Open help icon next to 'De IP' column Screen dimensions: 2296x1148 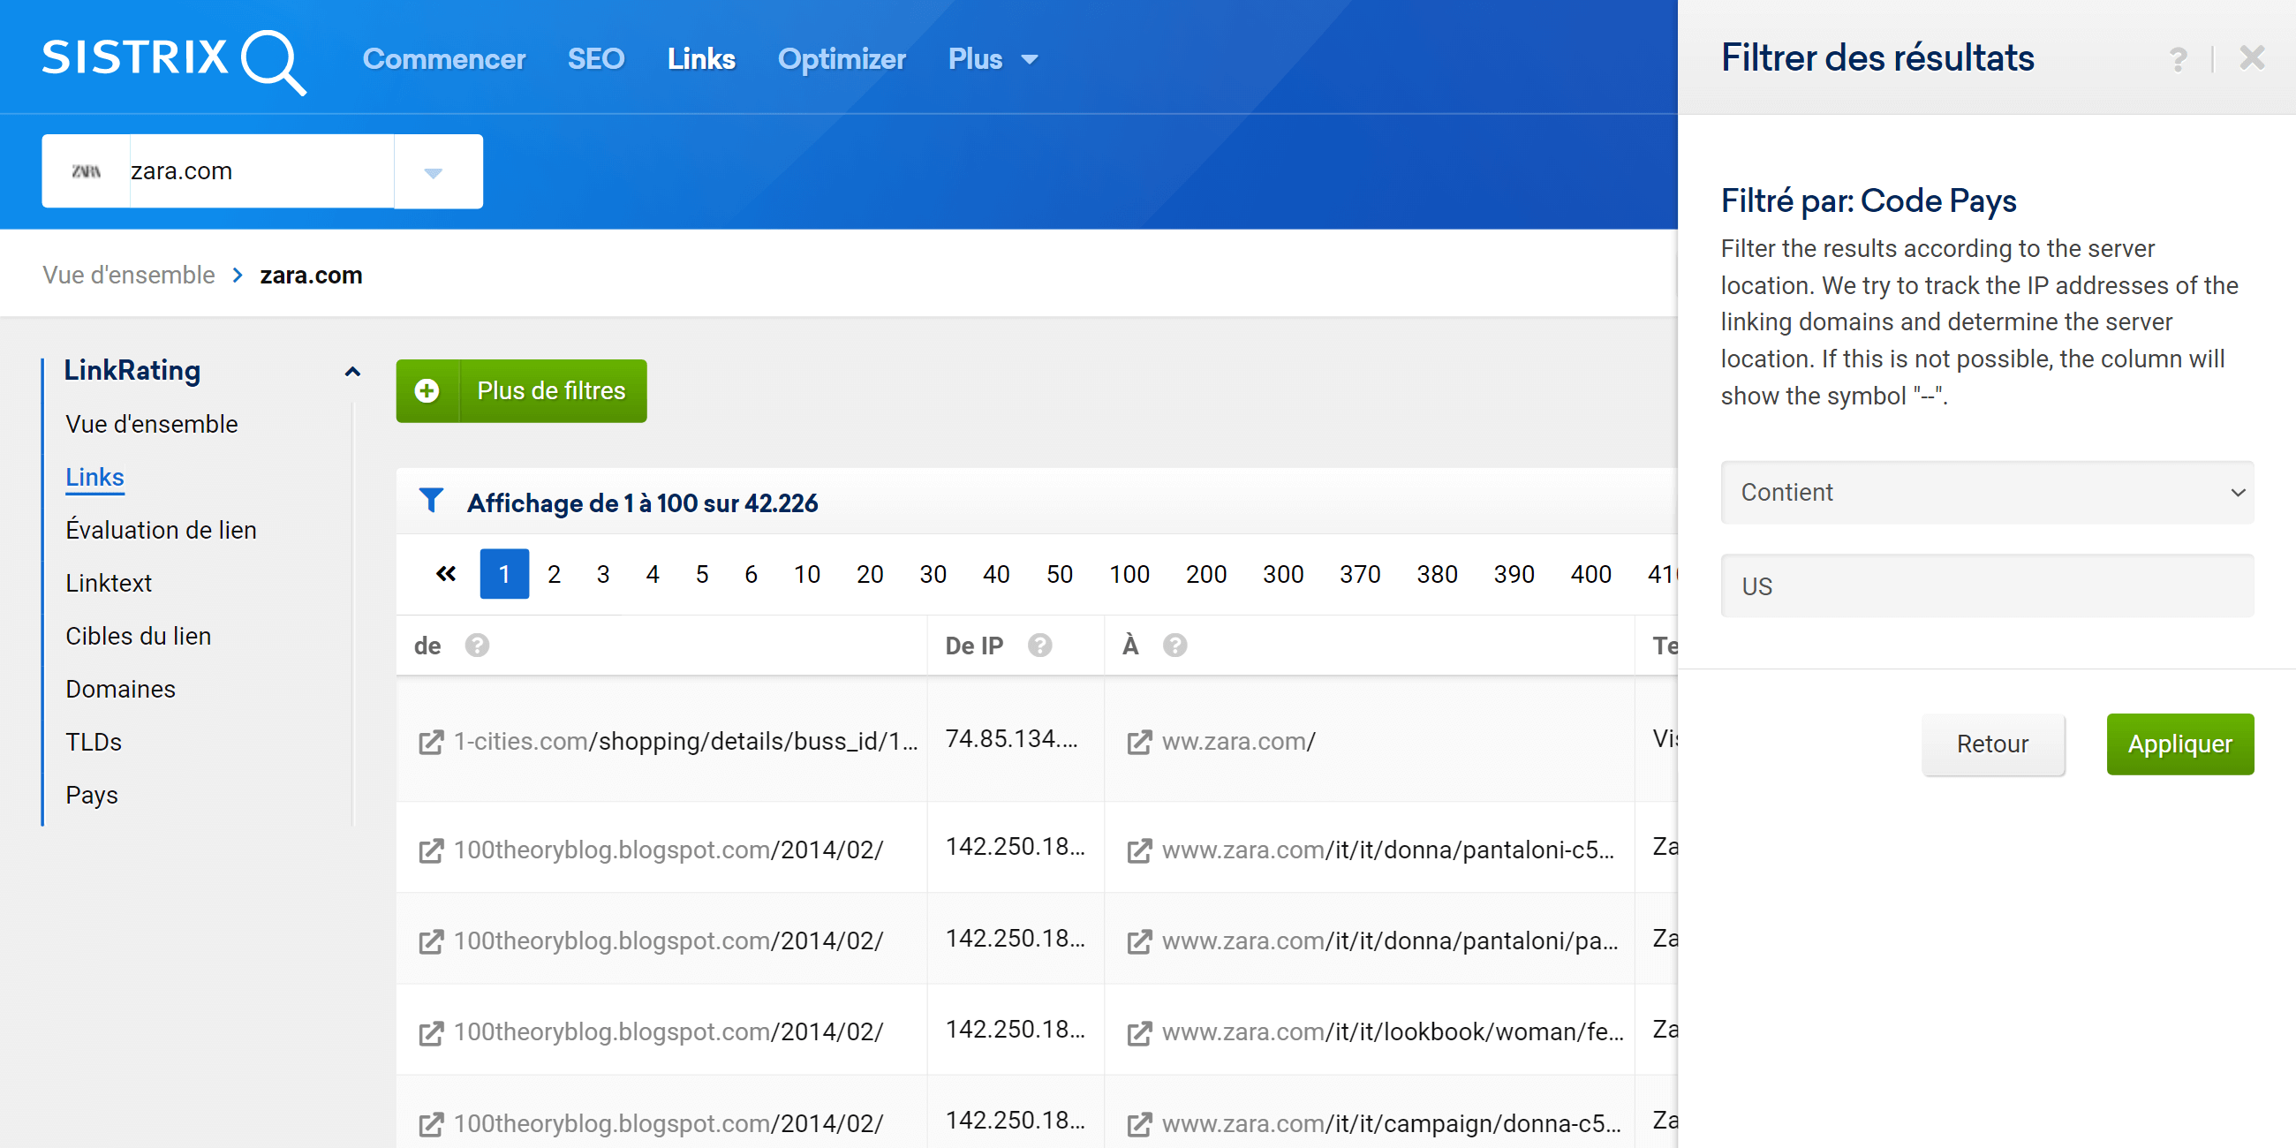click(1039, 646)
